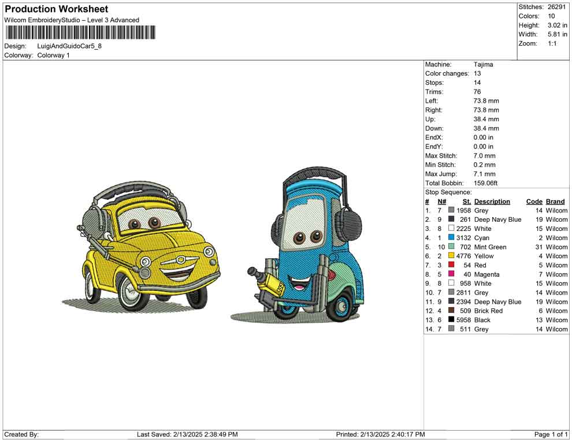Click the Mint Green description text
Image resolution: width=572 pixels, height=440 pixels.
(x=491, y=247)
